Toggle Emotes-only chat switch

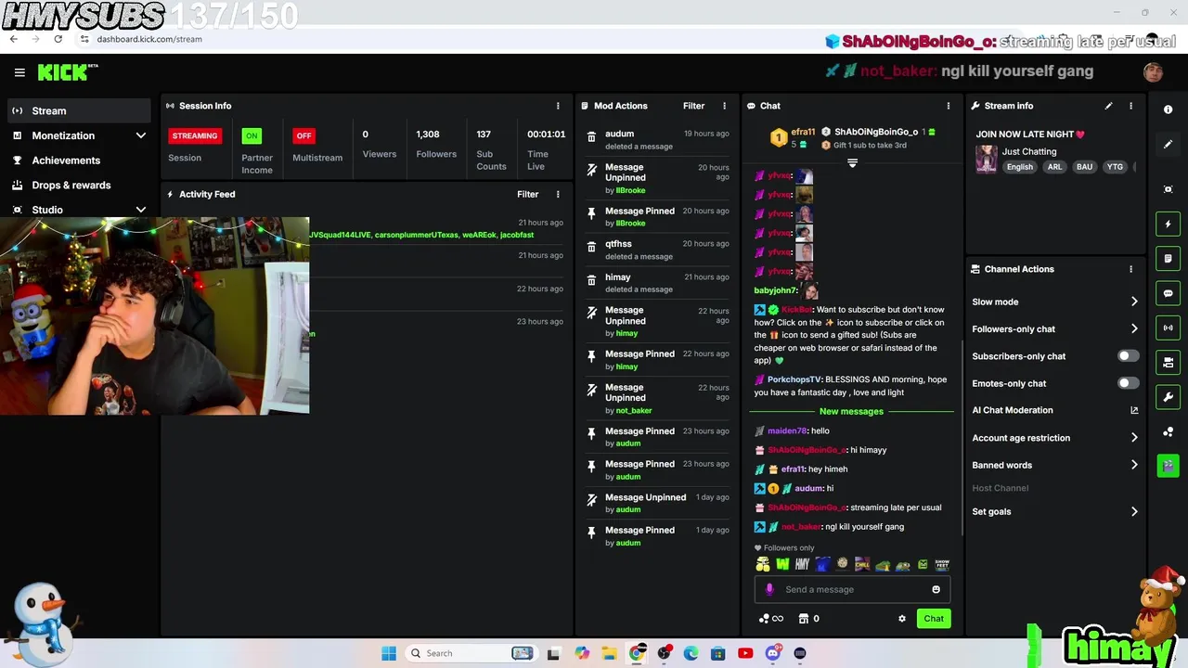coord(1127,383)
